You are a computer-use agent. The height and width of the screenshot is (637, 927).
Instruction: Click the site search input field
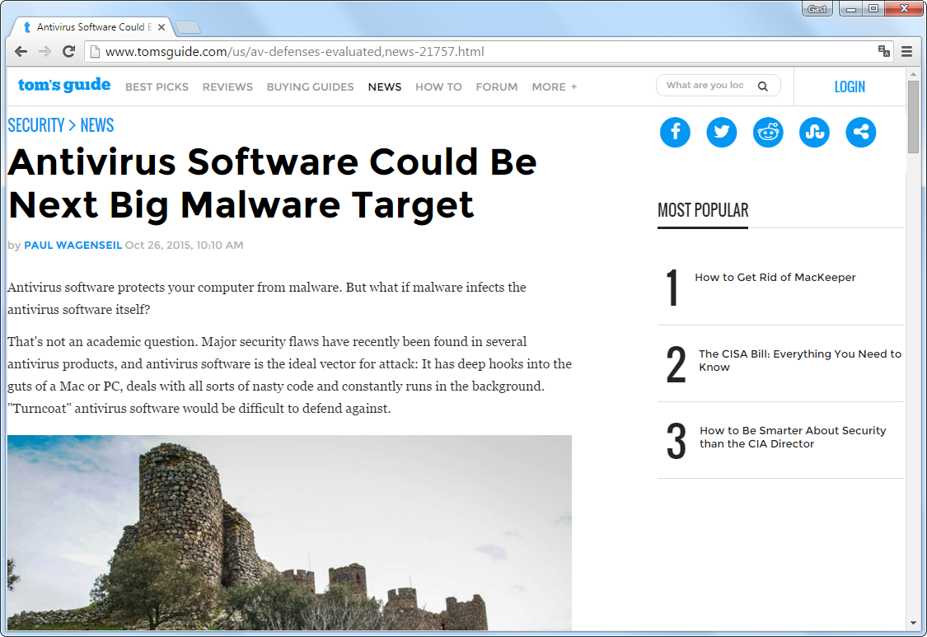point(705,86)
